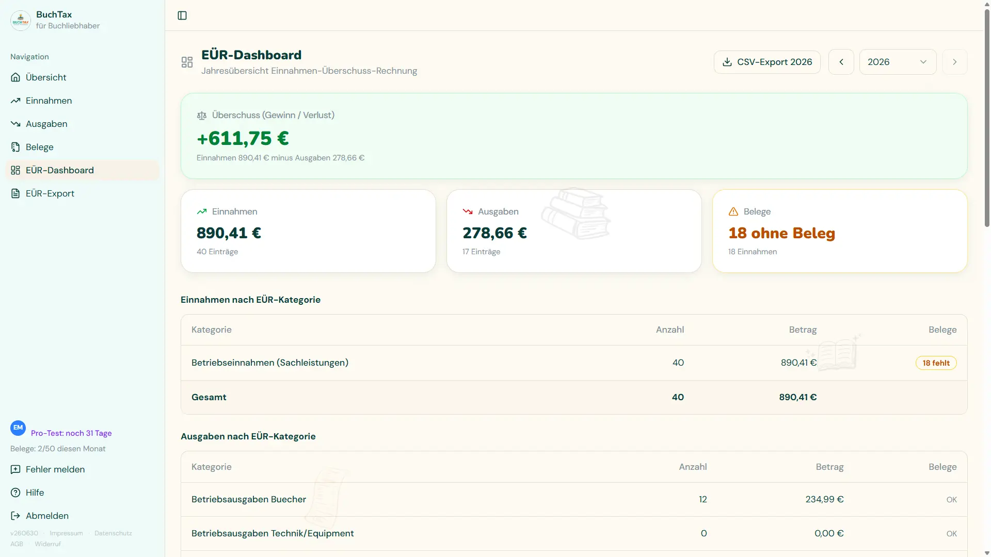Open the AGB footer link
The width and height of the screenshot is (991, 557).
click(x=17, y=544)
